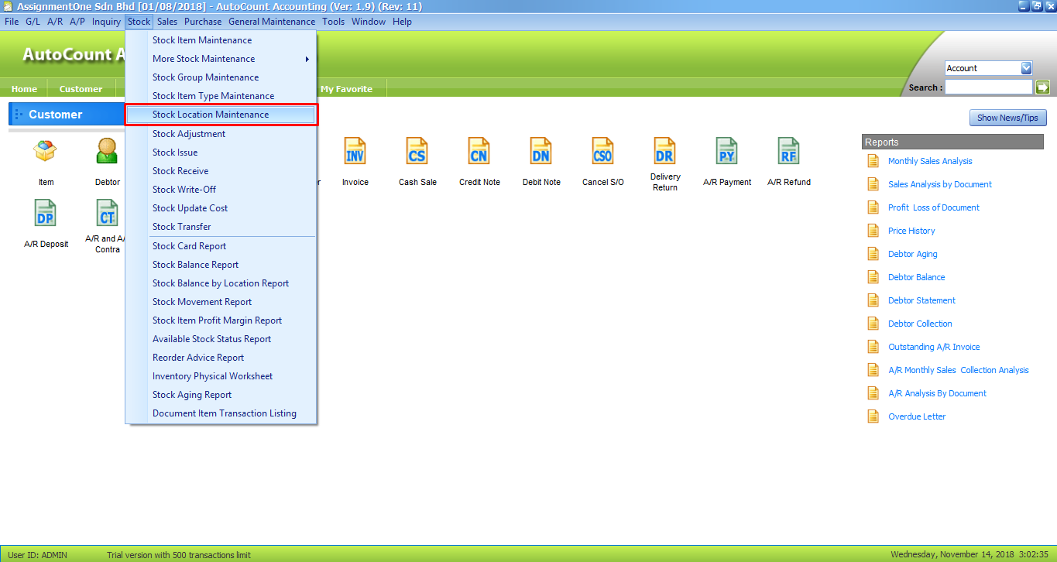
Task: Open the A/R menu
Action: 55,22
